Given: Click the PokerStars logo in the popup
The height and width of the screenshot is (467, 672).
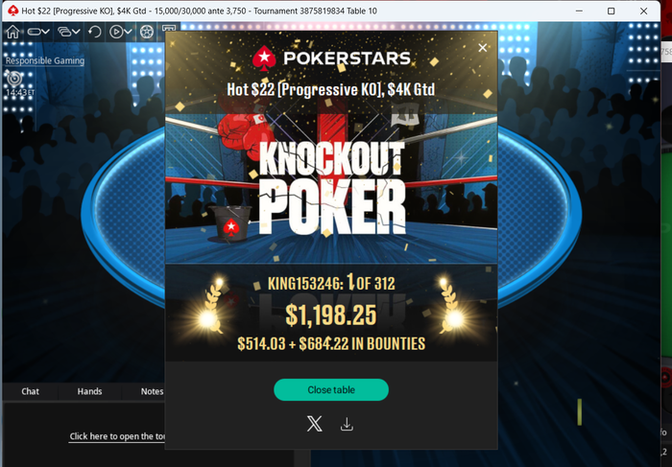Looking at the screenshot, I should (x=331, y=58).
